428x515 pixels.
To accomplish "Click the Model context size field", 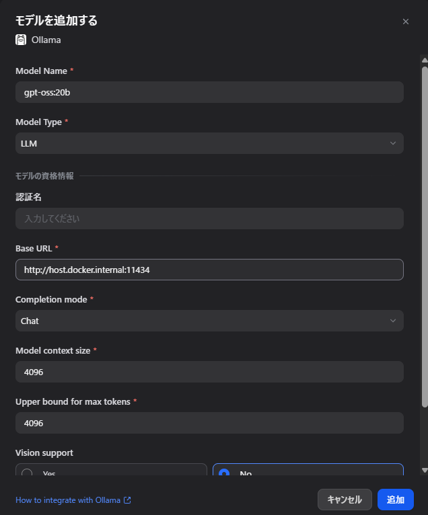I will coord(209,372).
